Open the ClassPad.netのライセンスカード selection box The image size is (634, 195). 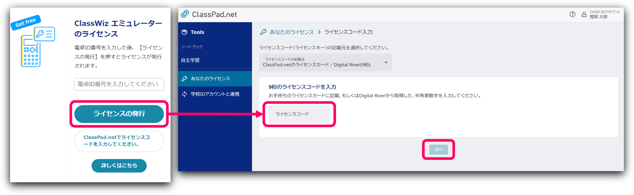pyautogui.click(x=320, y=63)
